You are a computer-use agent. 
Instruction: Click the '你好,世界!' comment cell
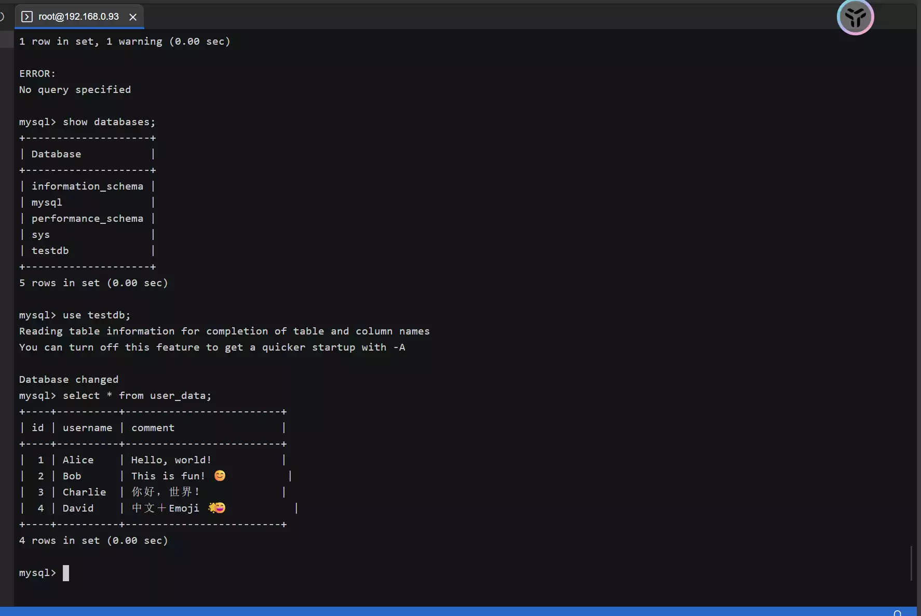165,492
